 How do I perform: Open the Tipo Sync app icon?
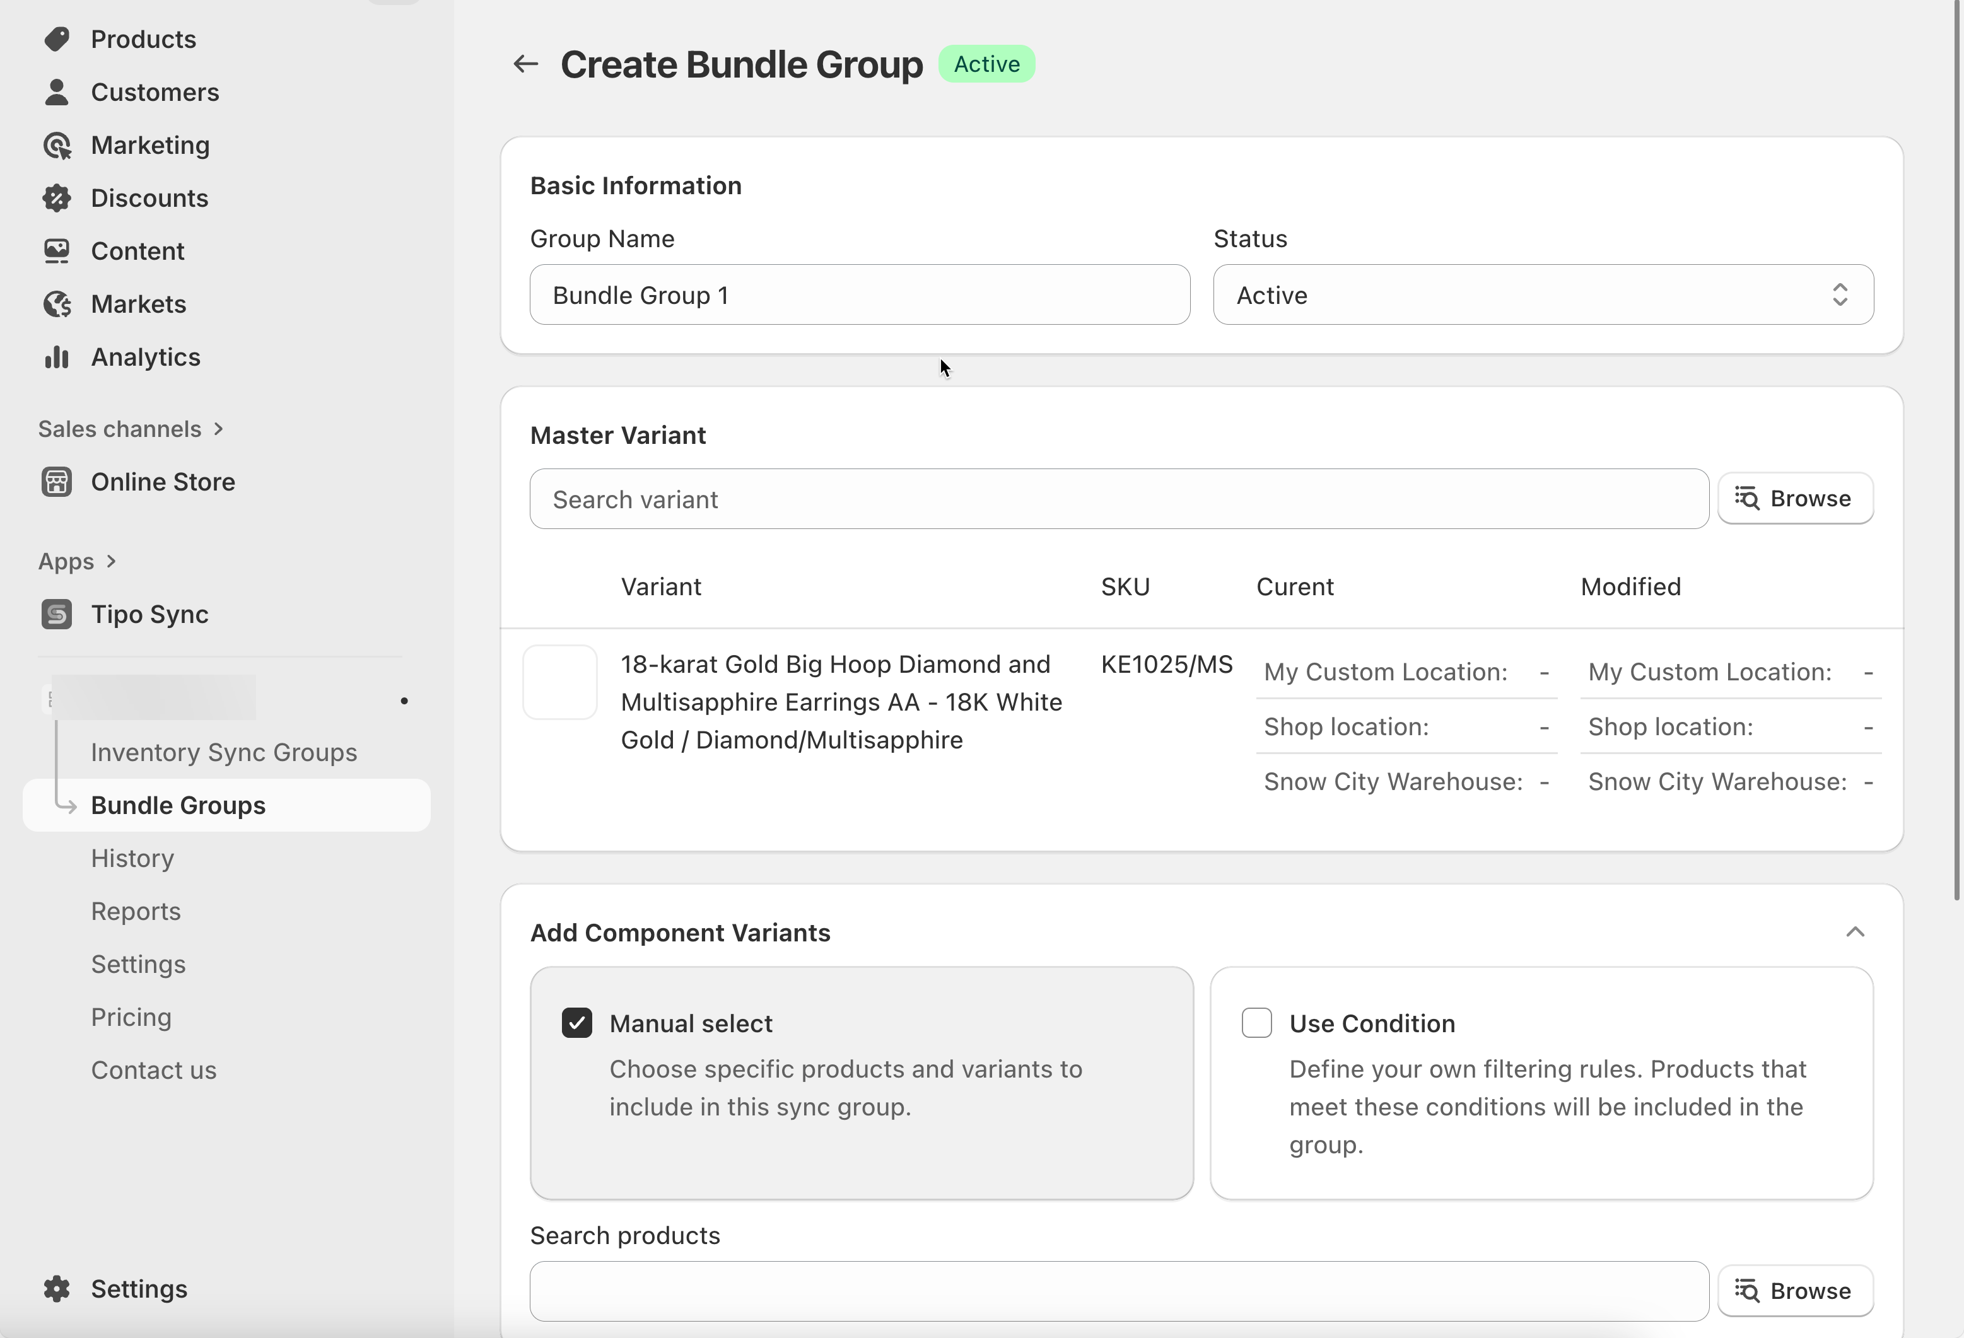click(x=57, y=614)
